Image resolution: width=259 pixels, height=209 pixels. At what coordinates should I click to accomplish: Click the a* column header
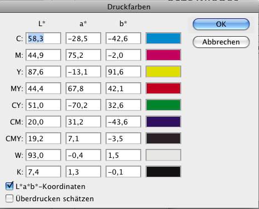point(83,23)
